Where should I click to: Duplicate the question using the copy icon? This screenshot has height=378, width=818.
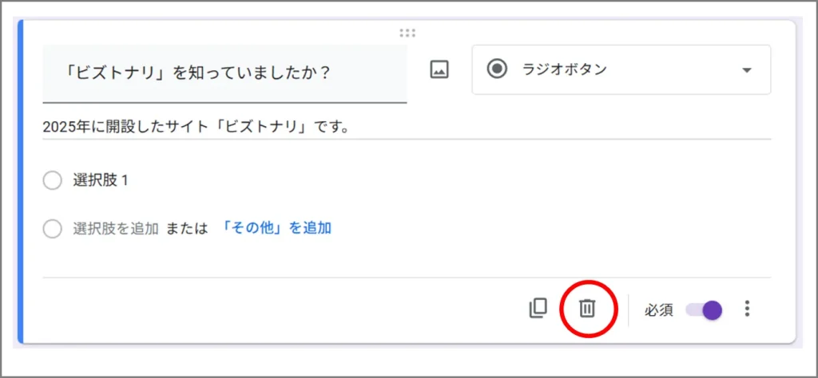click(538, 309)
